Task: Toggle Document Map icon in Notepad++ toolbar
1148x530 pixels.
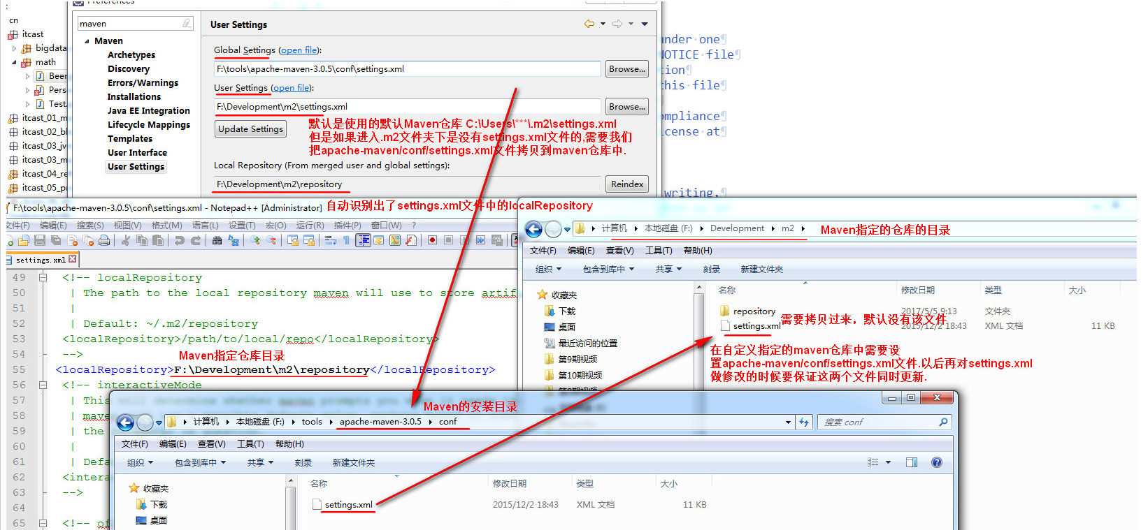Action: click(395, 240)
